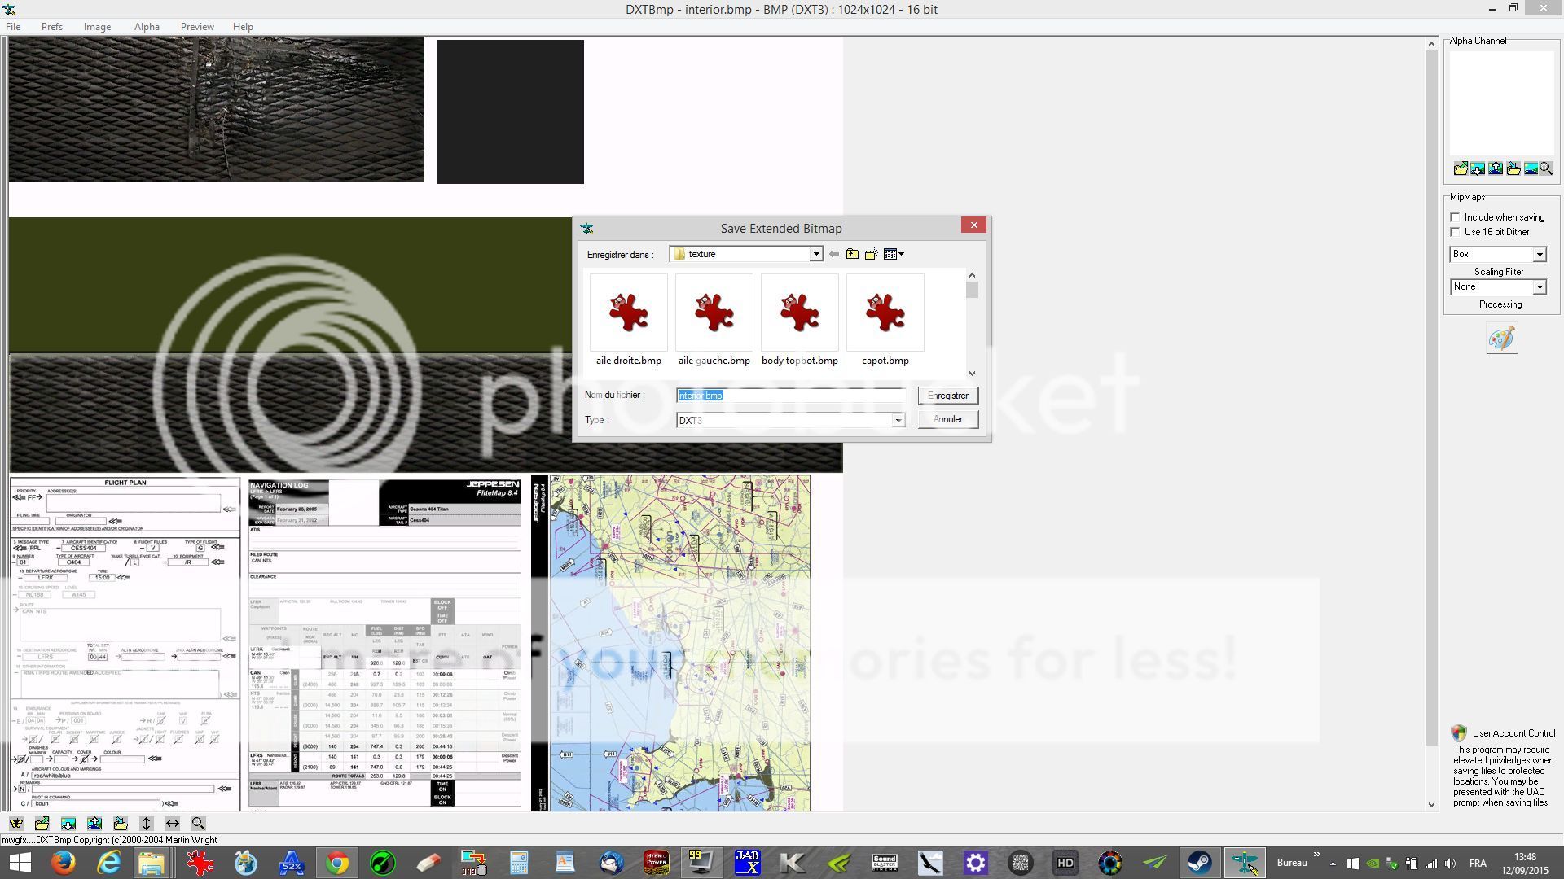Close the Save Extended Bitmap dialog
Screen dimensions: 1564x879
pyautogui.click(x=973, y=225)
